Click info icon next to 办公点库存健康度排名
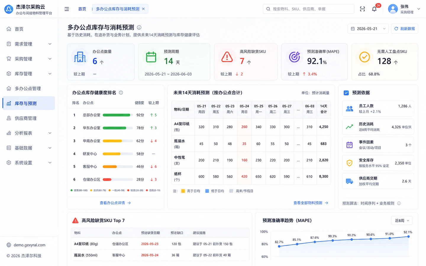 click(121, 93)
